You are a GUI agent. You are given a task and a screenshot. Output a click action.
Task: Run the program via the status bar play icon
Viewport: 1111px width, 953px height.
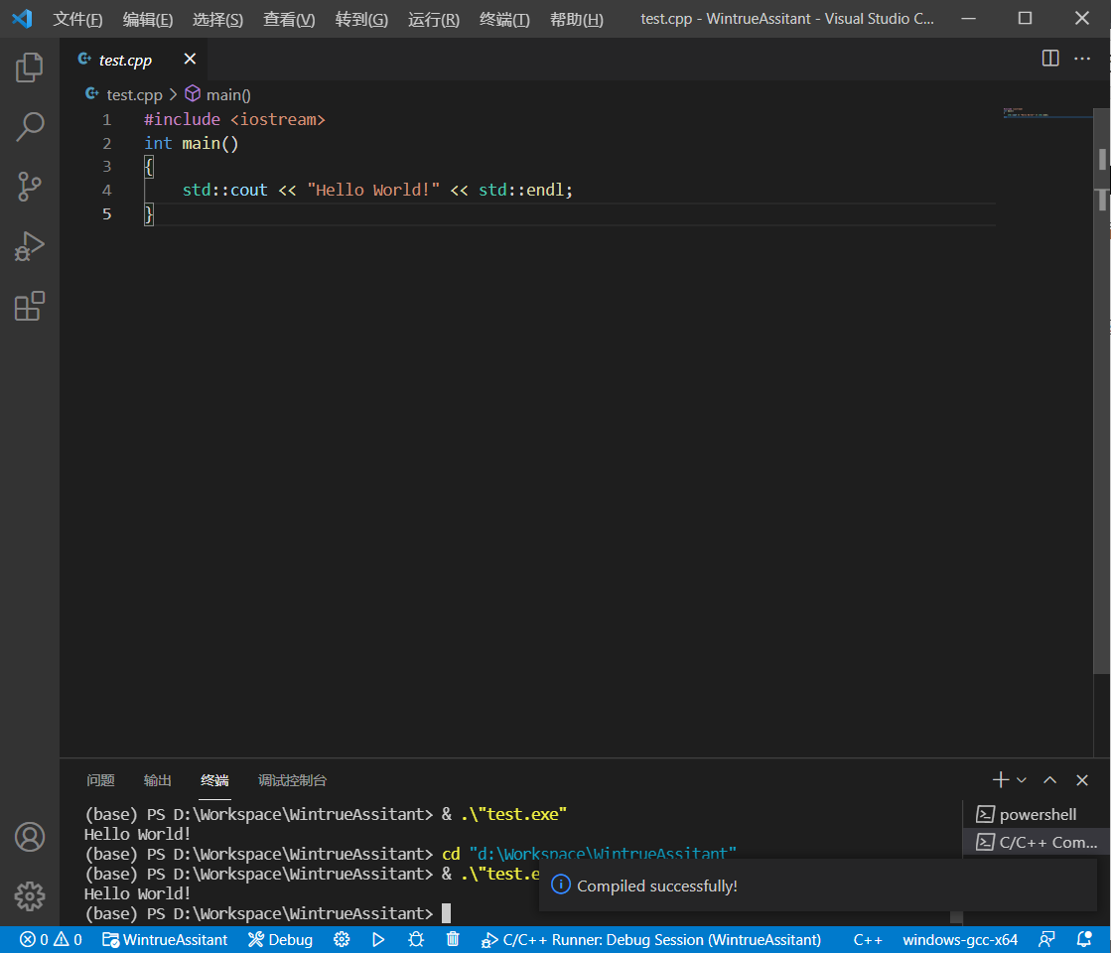click(378, 939)
